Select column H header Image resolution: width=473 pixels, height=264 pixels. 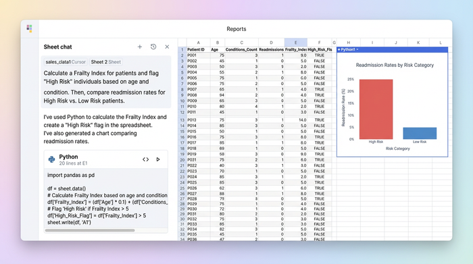click(x=349, y=43)
